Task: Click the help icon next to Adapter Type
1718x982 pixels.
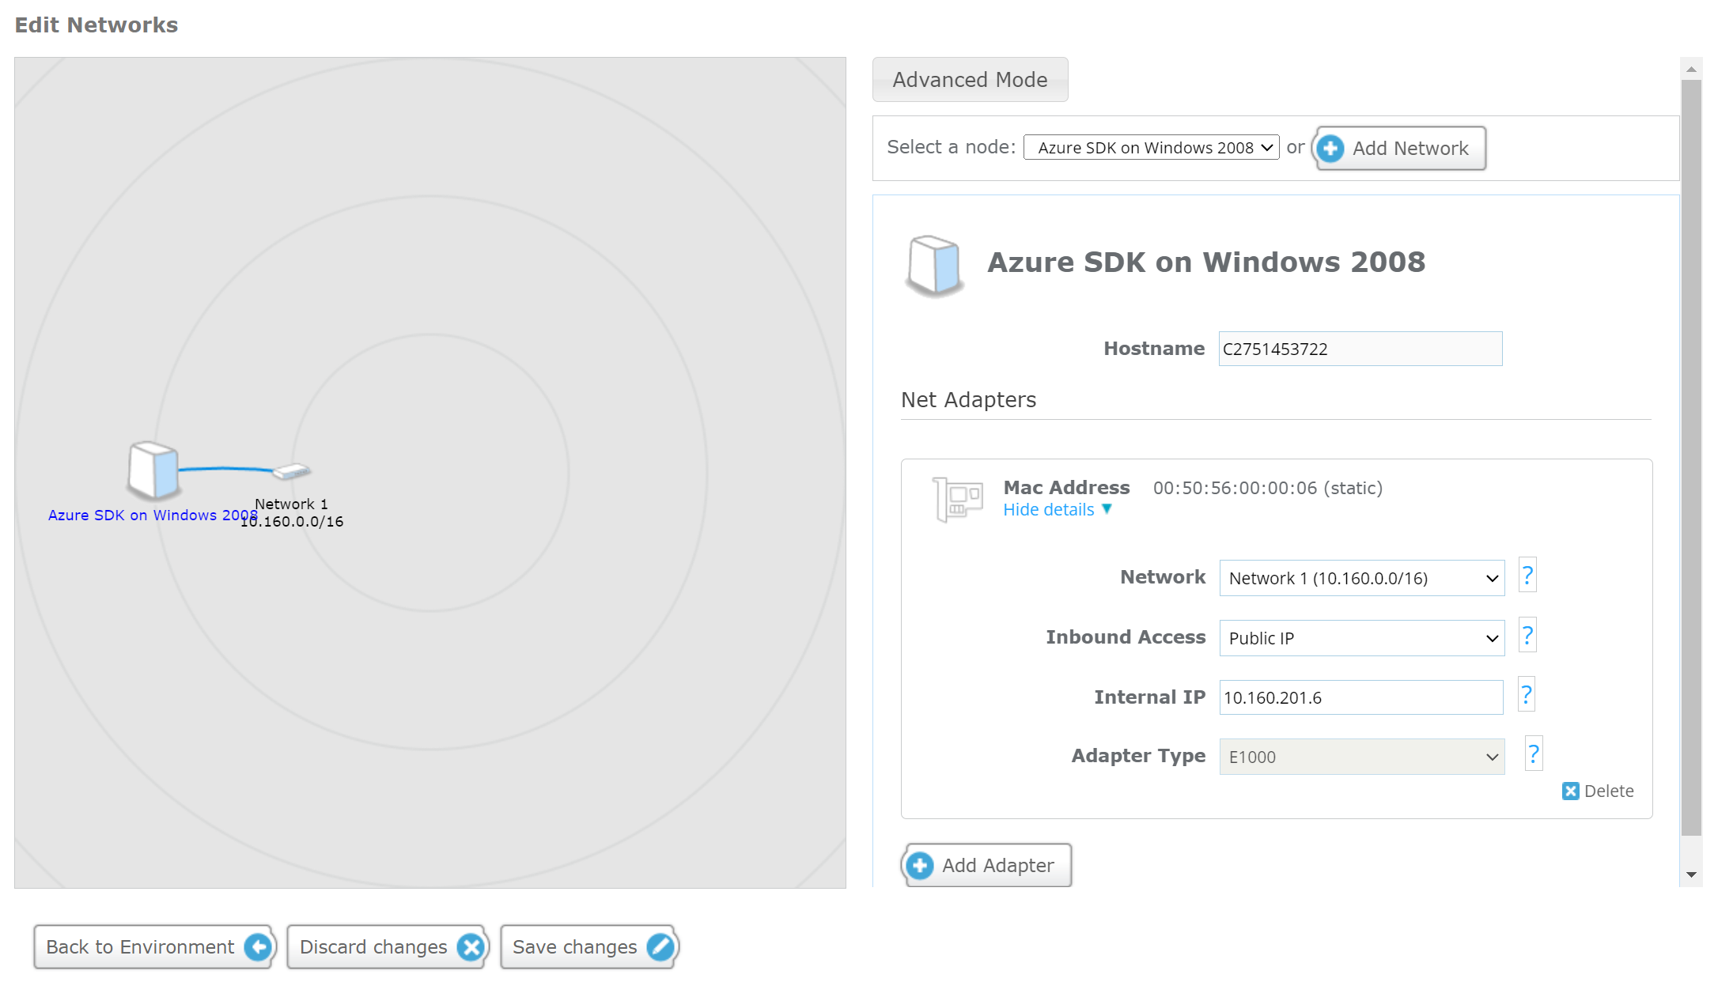Action: [x=1533, y=753]
